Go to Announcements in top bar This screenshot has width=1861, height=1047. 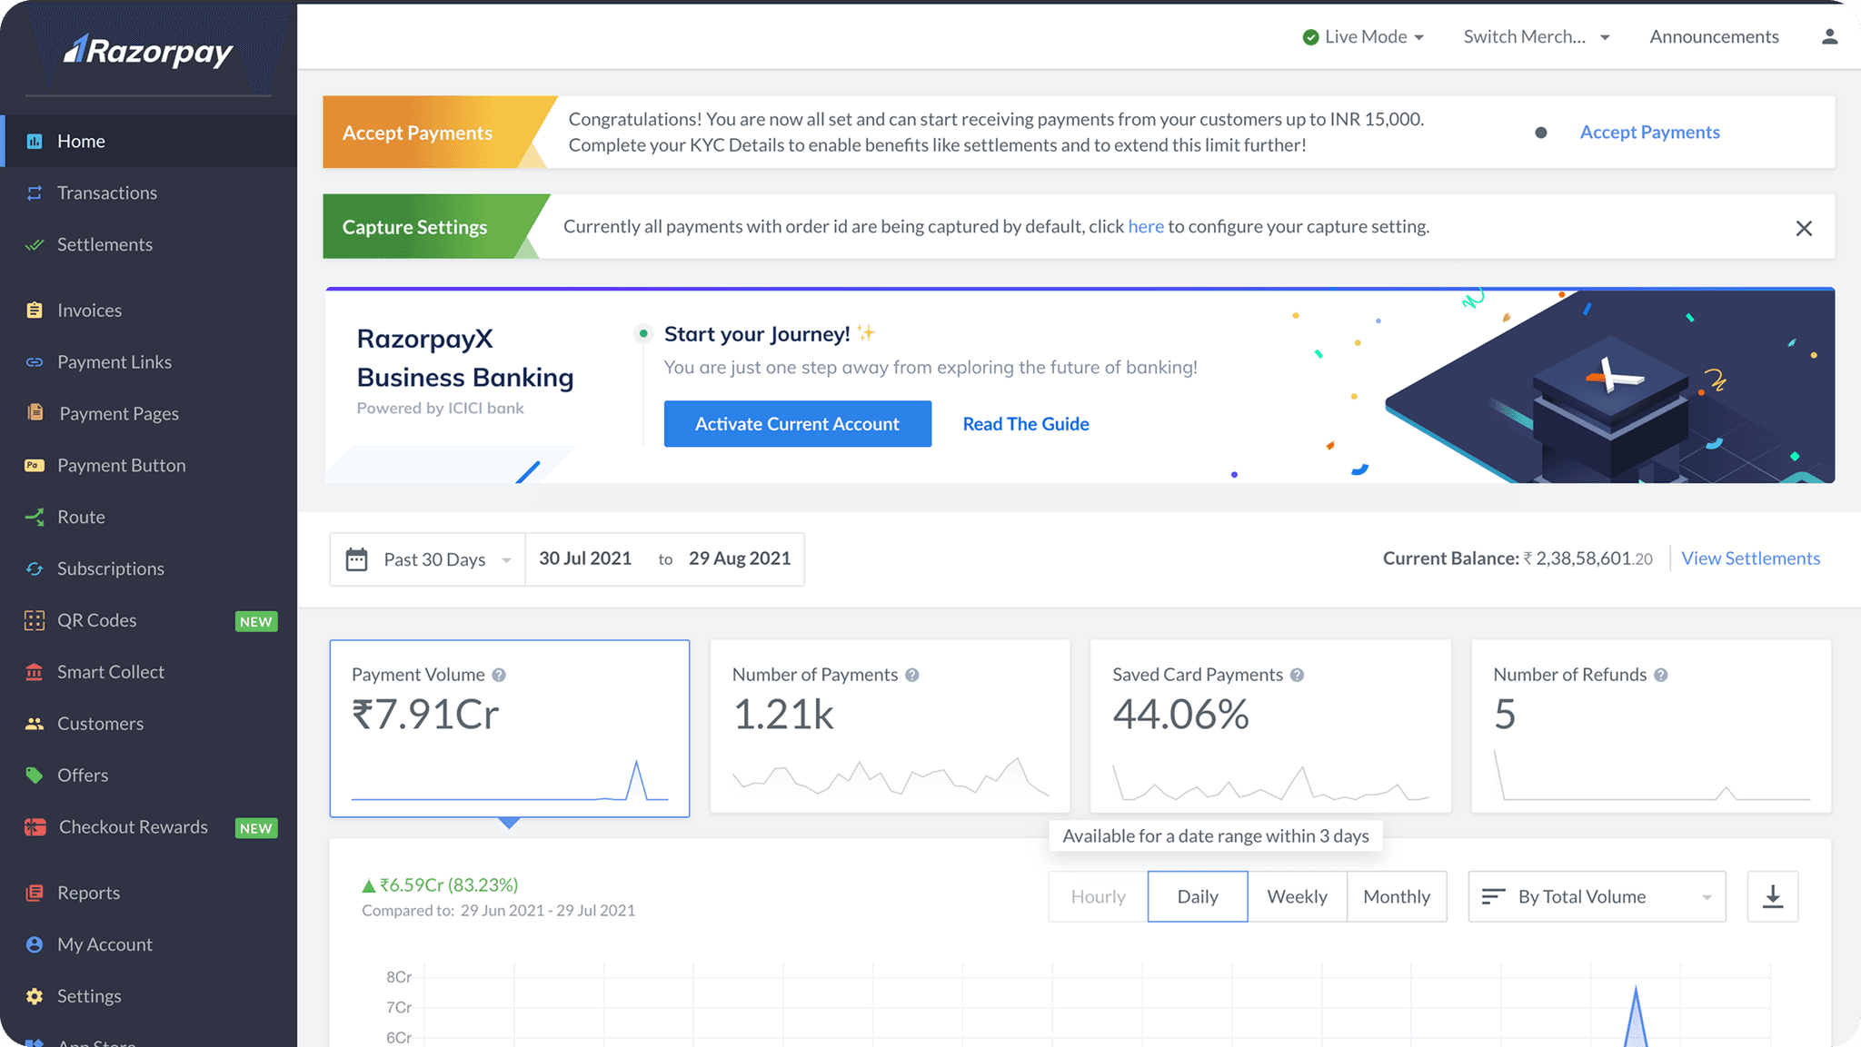[x=1714, y=36]
